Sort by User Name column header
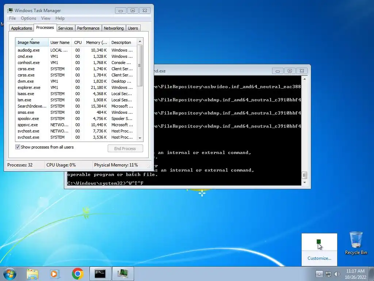Image resolution: width=374 pixels, height=281 pixels. pos(60,42)
